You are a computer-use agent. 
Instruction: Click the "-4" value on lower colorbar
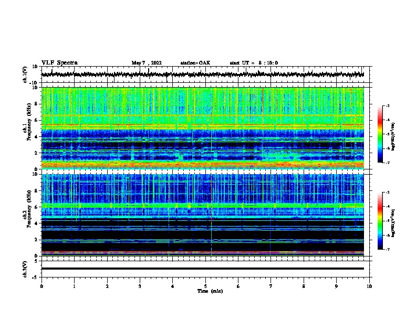[x=388, y=207]
